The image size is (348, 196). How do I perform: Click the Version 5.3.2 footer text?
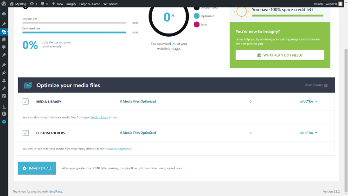[331, 191]
